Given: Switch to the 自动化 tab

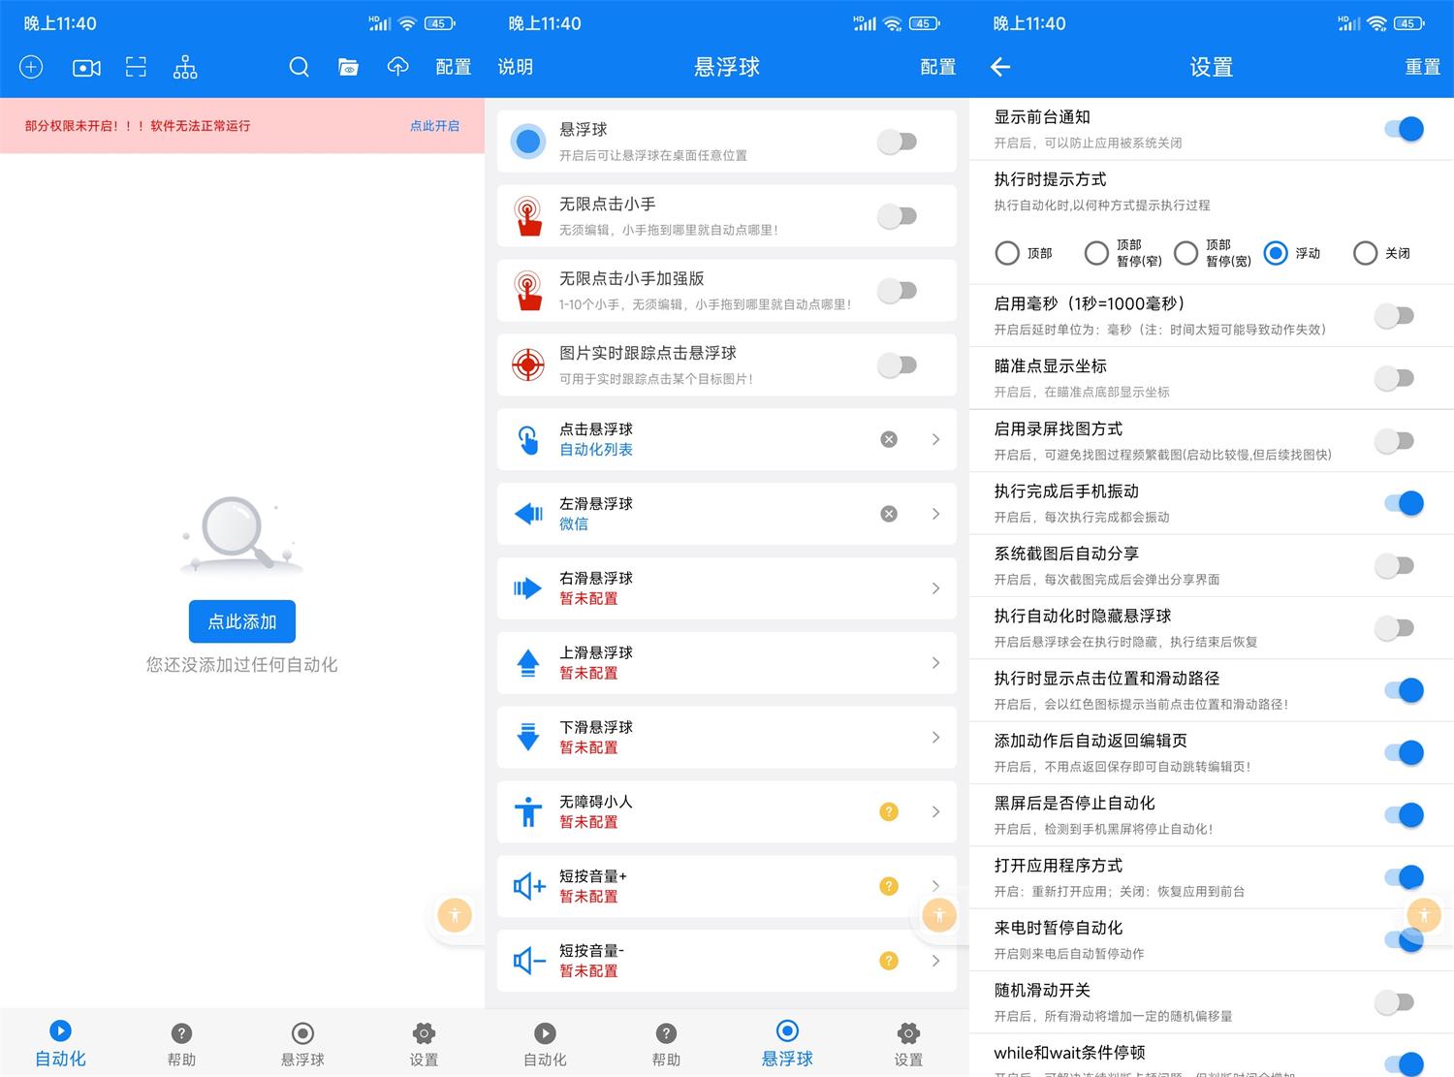Looking at the screenshot, I should [60, 1042].
